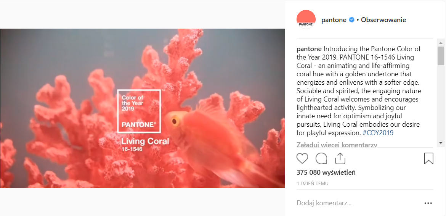Click the 1 dzień temu timestamp

(312, 184)
